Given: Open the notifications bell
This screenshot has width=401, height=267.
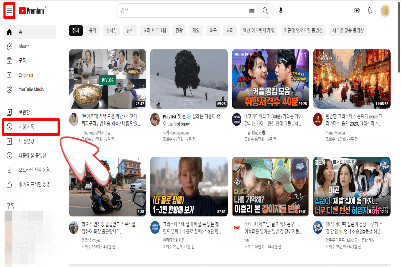Looking at the screenshot, I should click(x=370, y=10).
